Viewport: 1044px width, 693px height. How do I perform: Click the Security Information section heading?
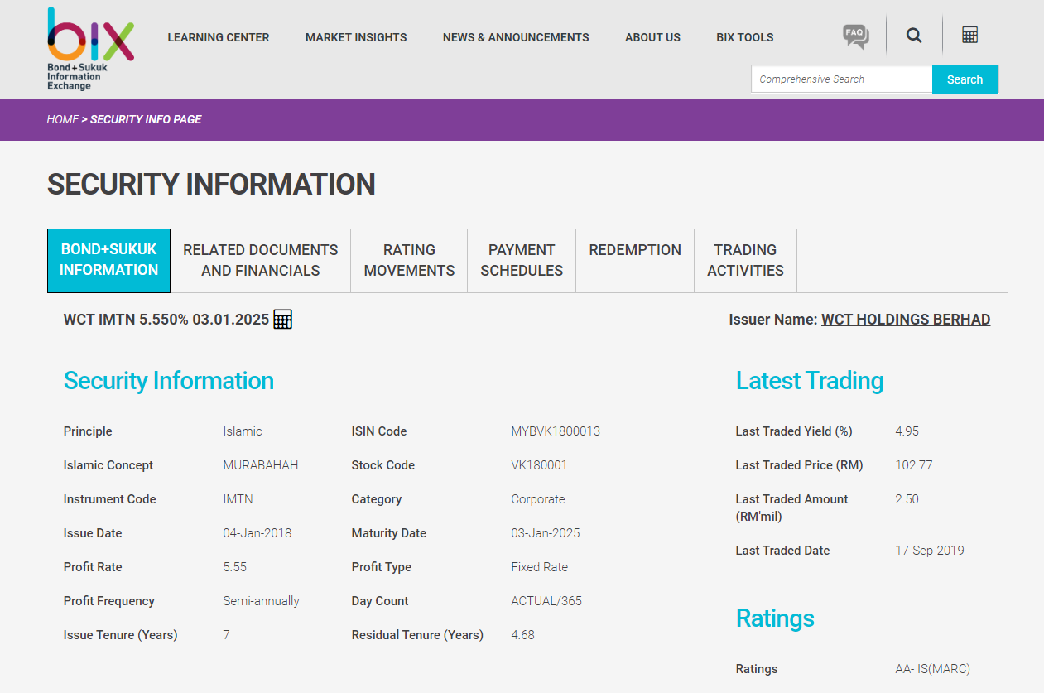169,381
